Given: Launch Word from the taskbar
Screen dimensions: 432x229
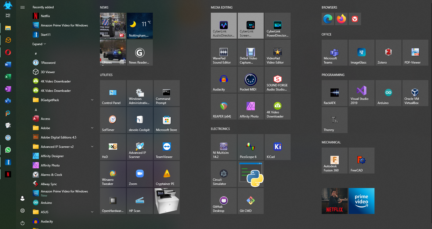Looking at the screenshot, I should (8, 65).
